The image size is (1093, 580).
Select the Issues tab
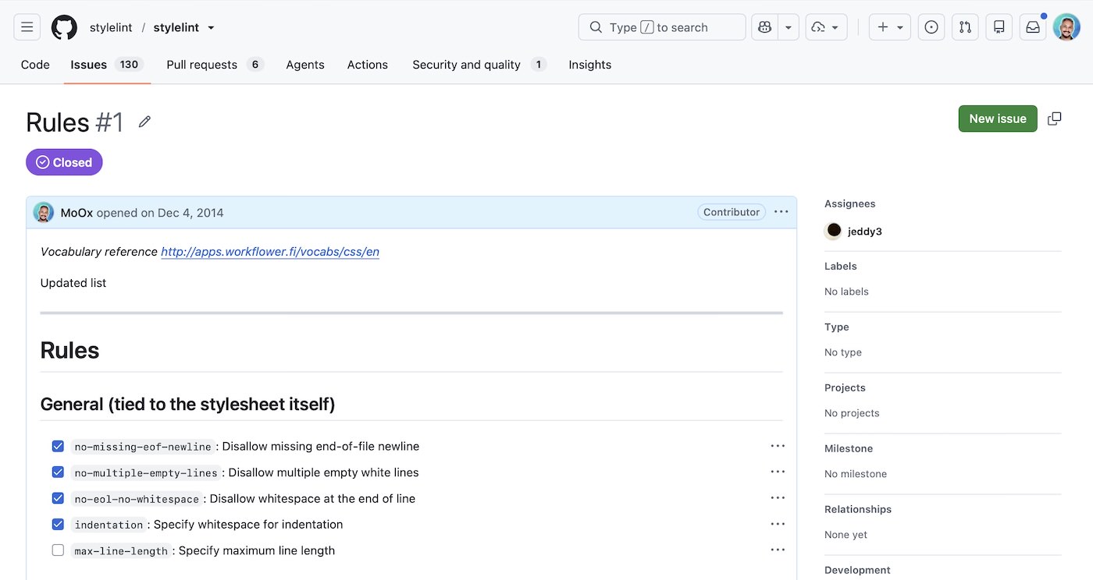[106, 65]
